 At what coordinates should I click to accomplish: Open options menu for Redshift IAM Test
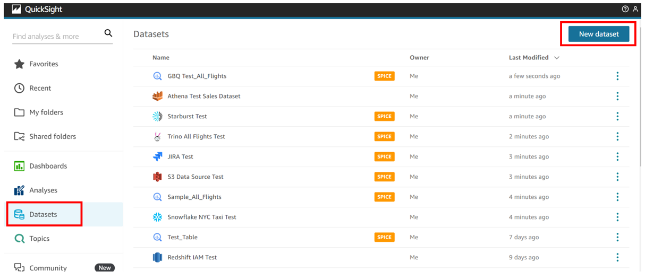coord(617,258)
